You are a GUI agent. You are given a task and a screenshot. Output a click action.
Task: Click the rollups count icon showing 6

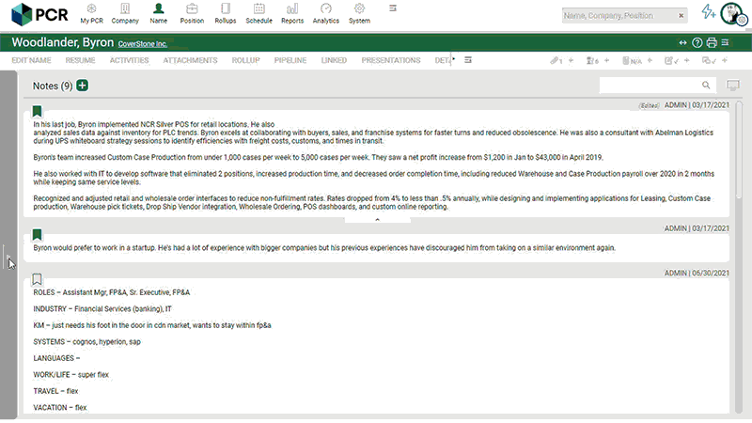pos(592,60)
